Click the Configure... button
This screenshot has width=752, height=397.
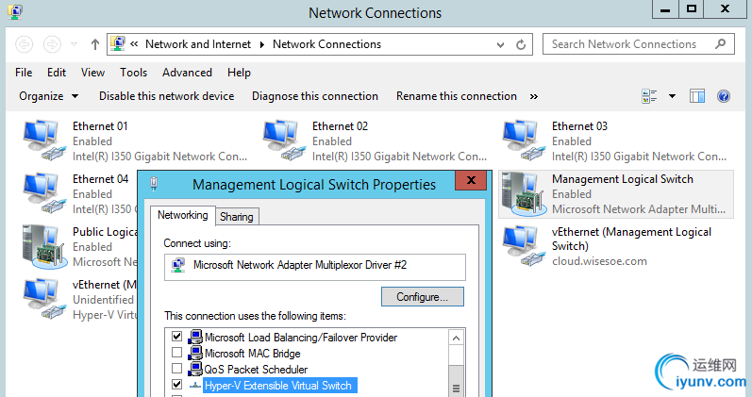423,297
